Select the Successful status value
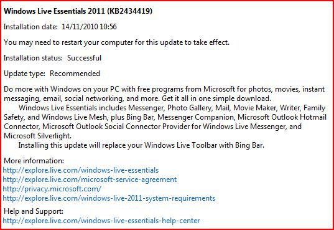Viewport: 334px width, 230px height. click(x=84, y=58)
